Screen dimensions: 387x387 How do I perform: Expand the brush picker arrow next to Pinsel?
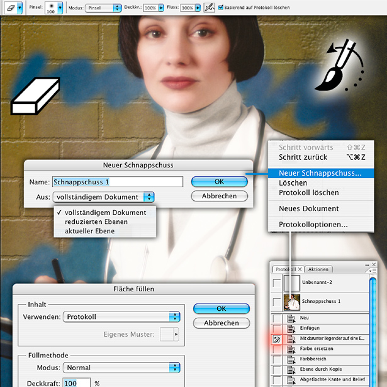(x=60, y=8)
